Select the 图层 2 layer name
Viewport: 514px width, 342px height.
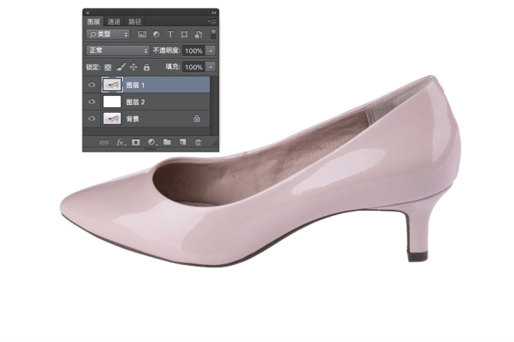(x=135, y=102)
